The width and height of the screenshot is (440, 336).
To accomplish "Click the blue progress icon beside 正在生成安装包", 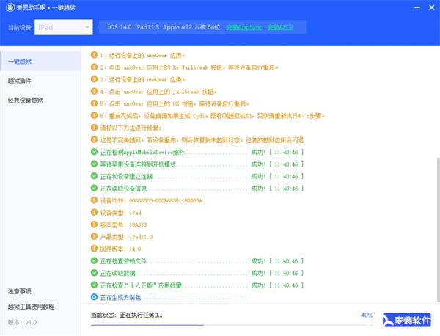I will pos(93,297).
